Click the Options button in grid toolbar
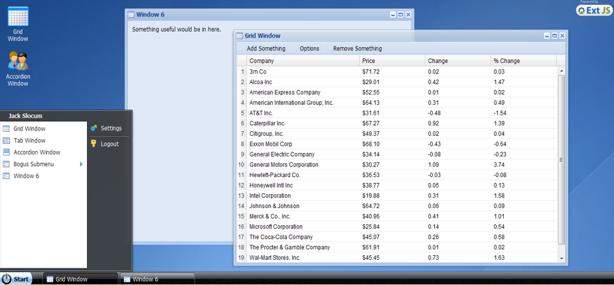Screen dimensions: 614x285 click(x=309, y=48)
